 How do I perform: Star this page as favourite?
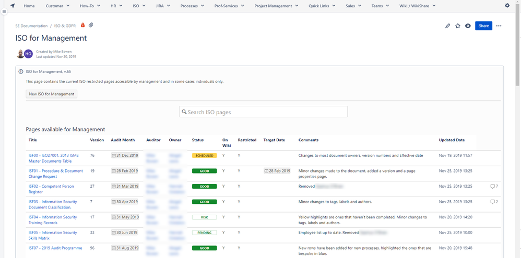[x=457, y=26]
